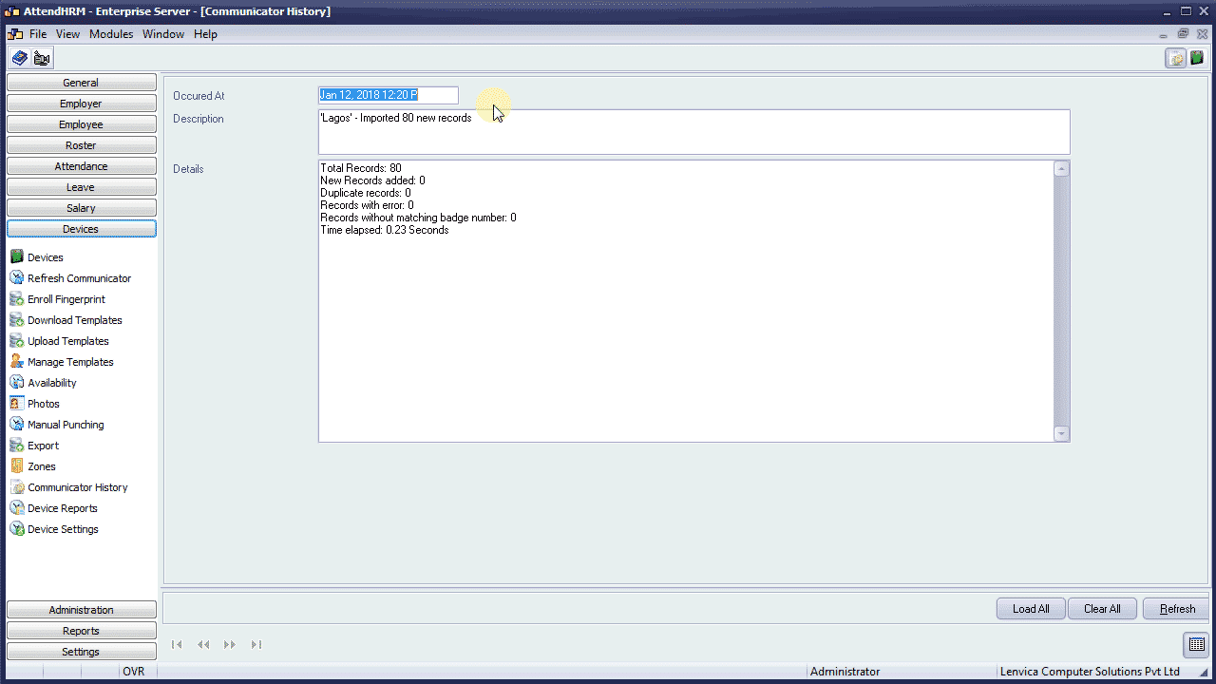Open Manage Templates icon
Screen dimensions: 1216x684
[x=16, y=362]
